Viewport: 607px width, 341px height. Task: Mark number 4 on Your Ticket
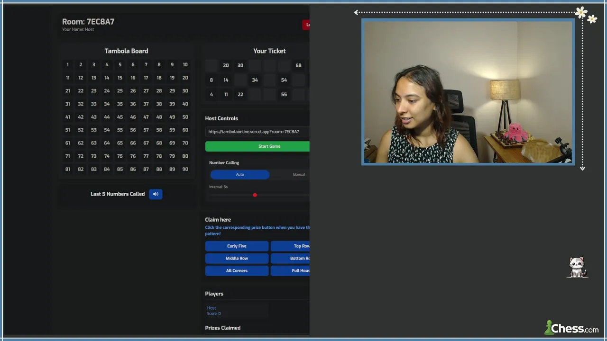click(x=212, y=94)
